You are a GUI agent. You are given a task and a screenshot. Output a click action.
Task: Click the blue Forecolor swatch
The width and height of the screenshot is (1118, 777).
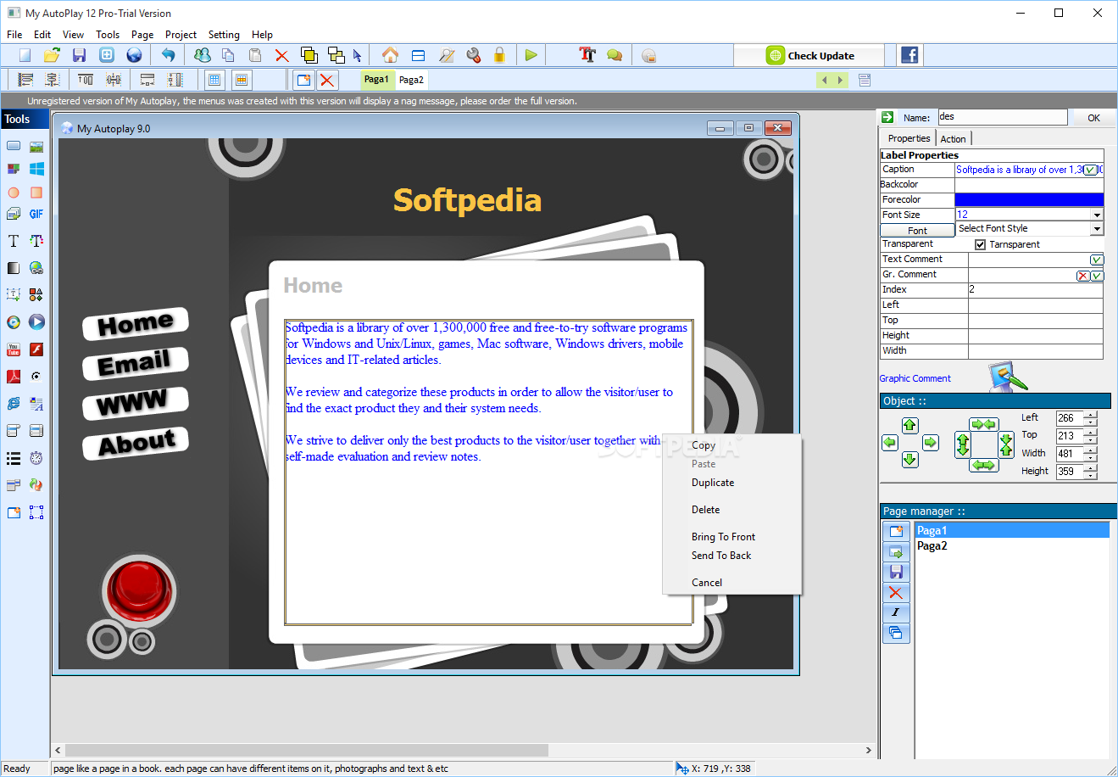click(x=1029, y=200)
